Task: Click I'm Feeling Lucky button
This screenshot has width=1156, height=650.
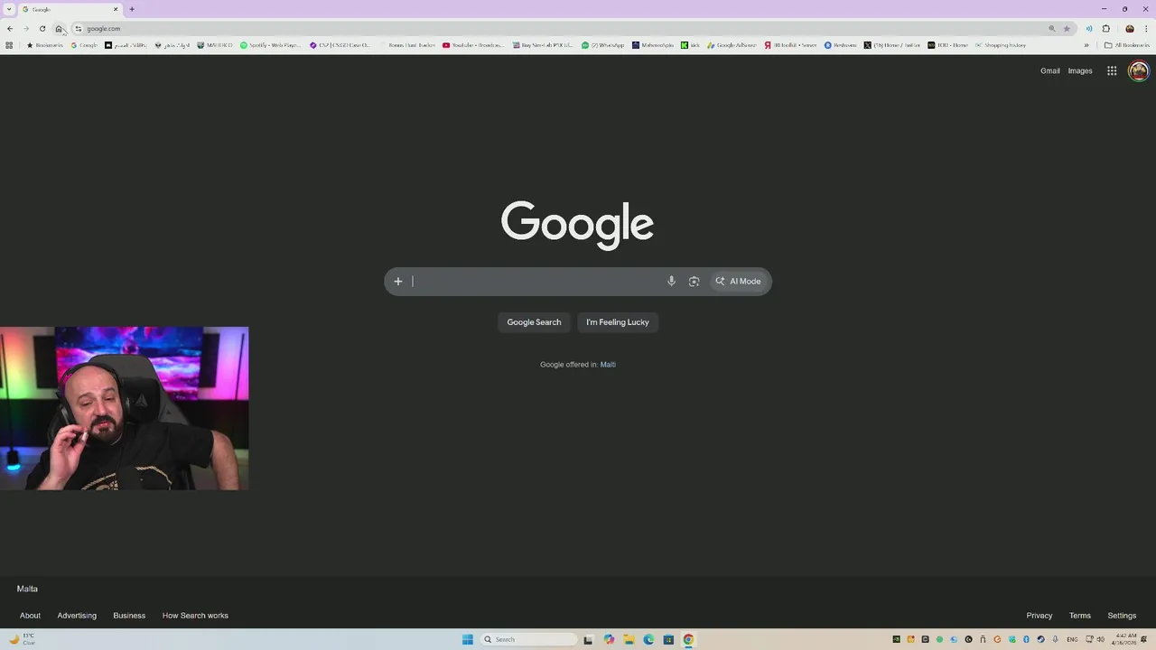Action: tap(618, 322)
